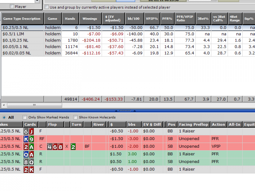Click total winnings -$406.24 in summary row

(x=90, y=99)
